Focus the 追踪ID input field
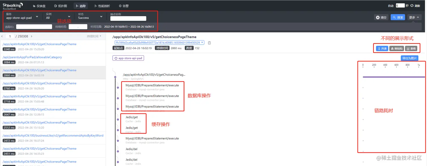The image size is (427, 166). (34, 27)
